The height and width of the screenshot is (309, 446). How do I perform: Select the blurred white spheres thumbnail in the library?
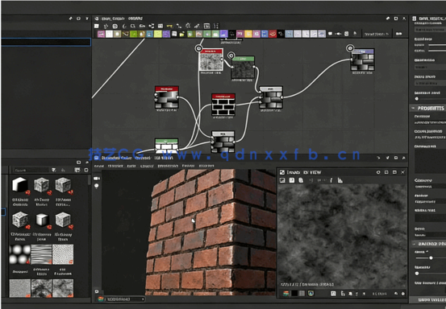[20, 254]
